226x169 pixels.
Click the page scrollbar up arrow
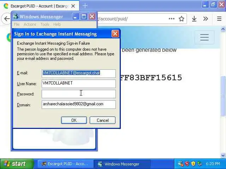(223, 29)
